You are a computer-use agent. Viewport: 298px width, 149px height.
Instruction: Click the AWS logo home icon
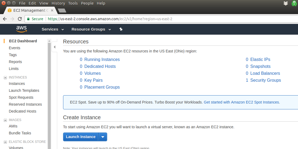tap(21, 29)
